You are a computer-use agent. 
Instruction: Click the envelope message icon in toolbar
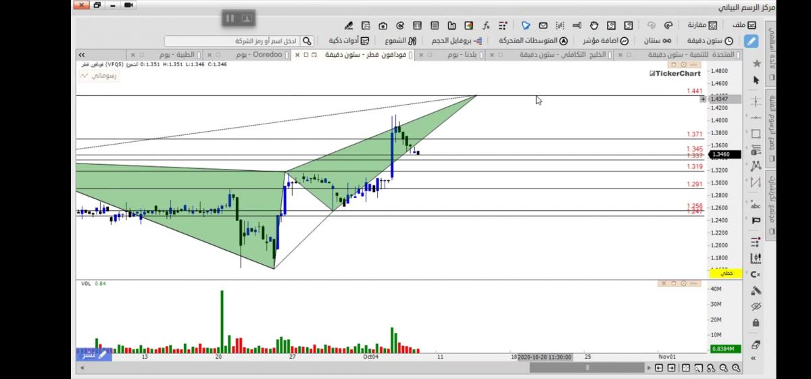click(x=543, y=25)
